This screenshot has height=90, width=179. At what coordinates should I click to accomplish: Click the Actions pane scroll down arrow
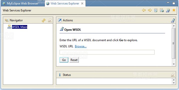point(174,64)
